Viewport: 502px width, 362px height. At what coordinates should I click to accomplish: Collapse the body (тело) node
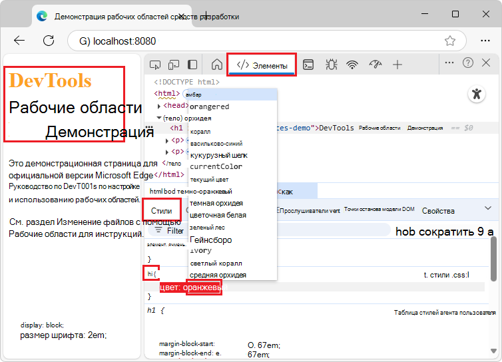pos(159,118)
